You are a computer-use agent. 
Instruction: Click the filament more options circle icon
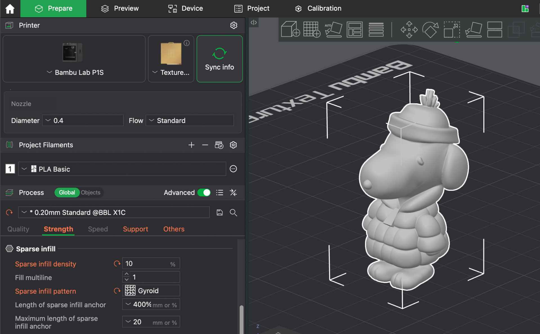pos(233,169)
